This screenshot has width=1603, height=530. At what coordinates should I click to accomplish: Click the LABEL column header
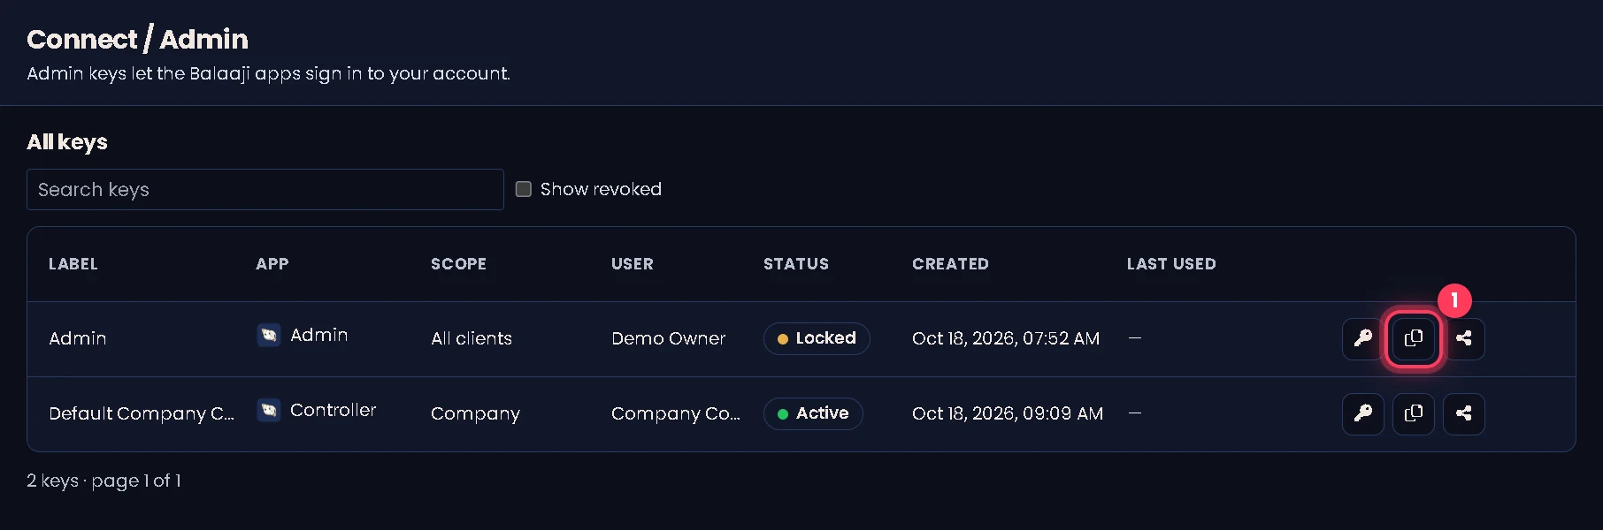(x=73, y=264)
